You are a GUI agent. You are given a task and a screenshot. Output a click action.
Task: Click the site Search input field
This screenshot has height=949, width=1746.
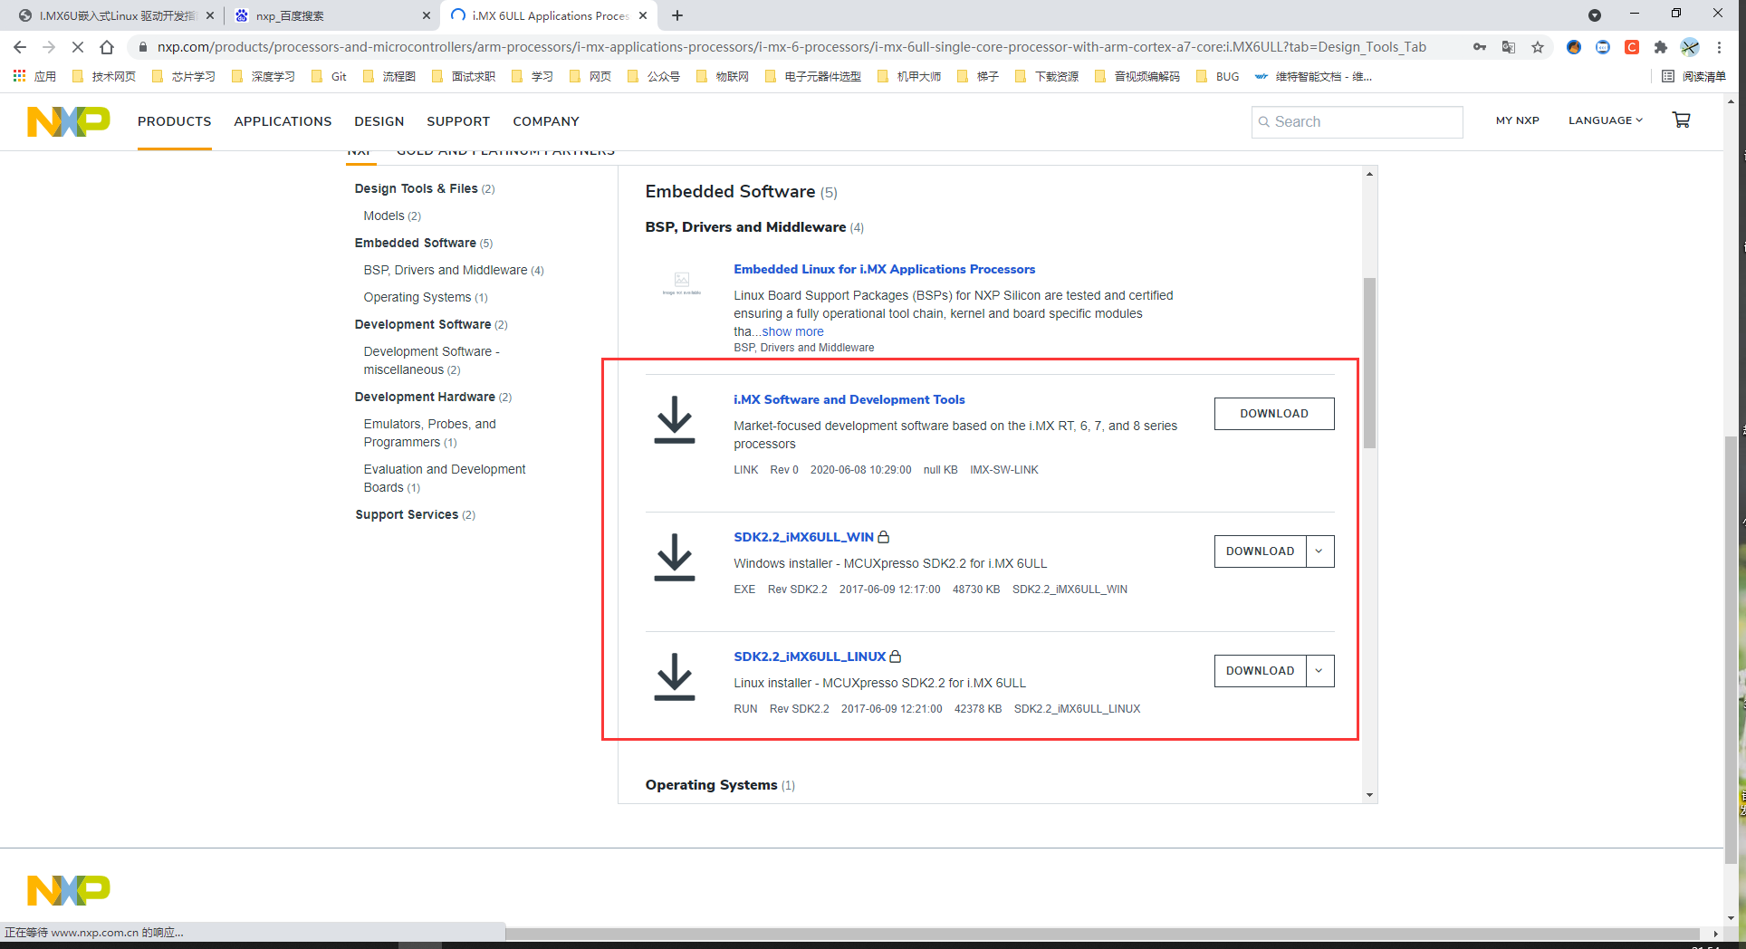[x=1357, y=121]
